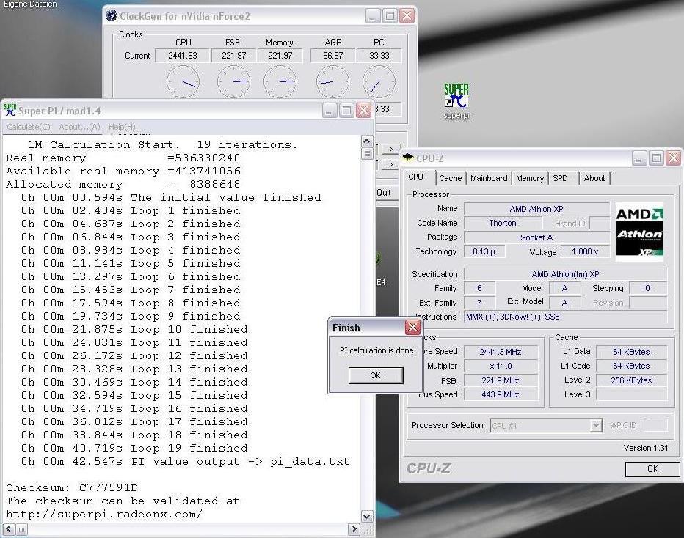The width and height of the screenshot is (684, 538).
Task: Click the FSB clock dial gauge
Action: (234, 82)
